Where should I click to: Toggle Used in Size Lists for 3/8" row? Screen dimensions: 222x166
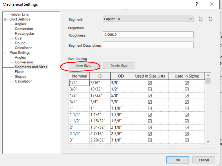coord(150,89)
